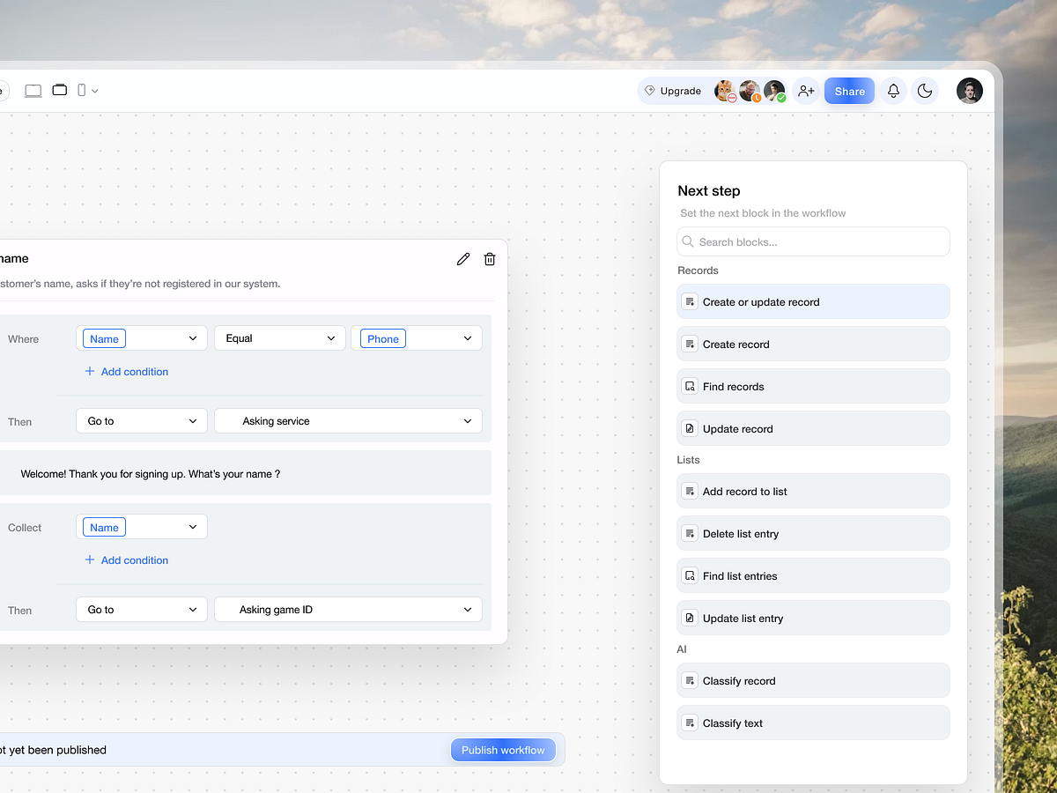Switch to dark mode with the moon icon
This screenshot has width=1057, height=793.
point(925,91)
